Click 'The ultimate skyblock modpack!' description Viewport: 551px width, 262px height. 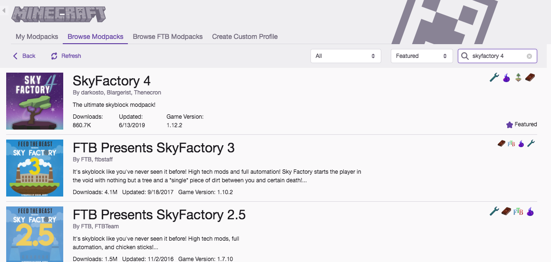point(114,105)
